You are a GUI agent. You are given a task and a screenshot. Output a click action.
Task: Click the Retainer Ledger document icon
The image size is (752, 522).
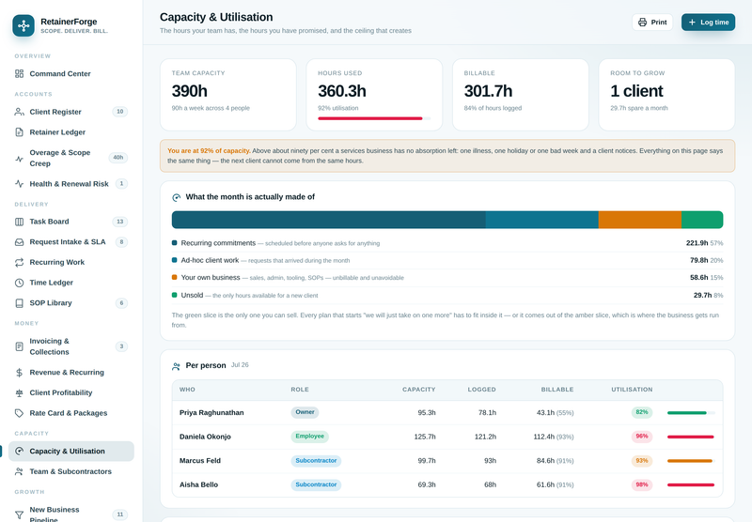tap(19, 132)
